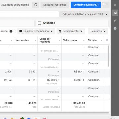Click Conferir e publicar (7) button

point(86,5)
